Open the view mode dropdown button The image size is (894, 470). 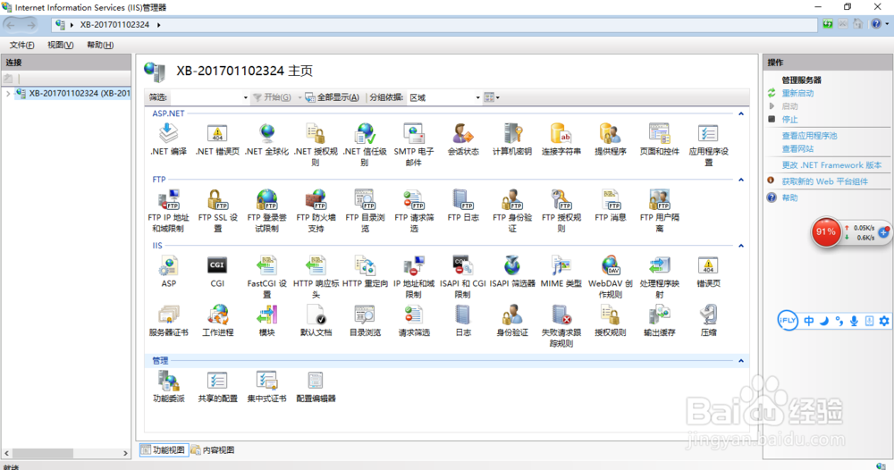(492, 97)
